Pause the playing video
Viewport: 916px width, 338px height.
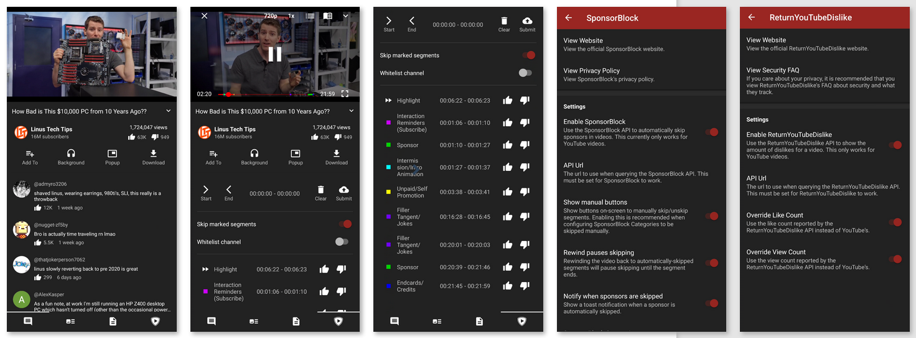coord(274,55)
